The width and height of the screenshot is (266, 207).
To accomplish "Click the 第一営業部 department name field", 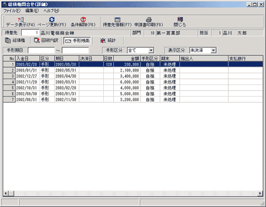I will click(x=176, y=33).
